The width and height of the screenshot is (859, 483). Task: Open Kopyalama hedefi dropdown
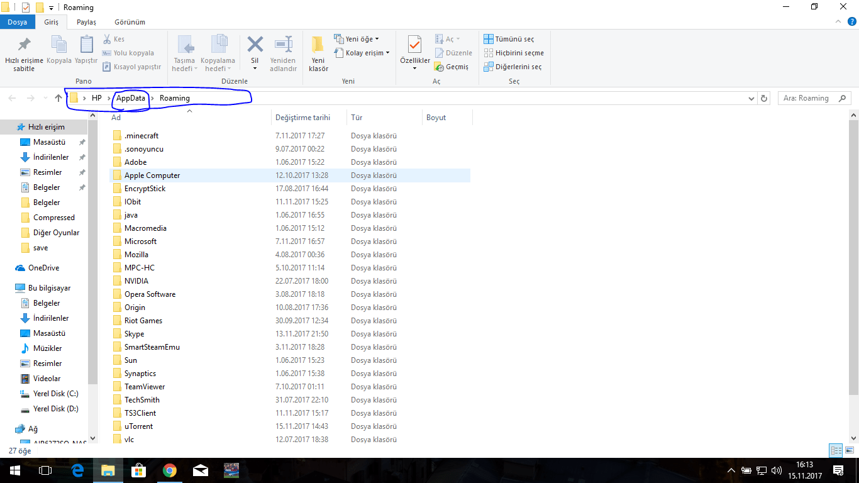(x=218, y=65)
